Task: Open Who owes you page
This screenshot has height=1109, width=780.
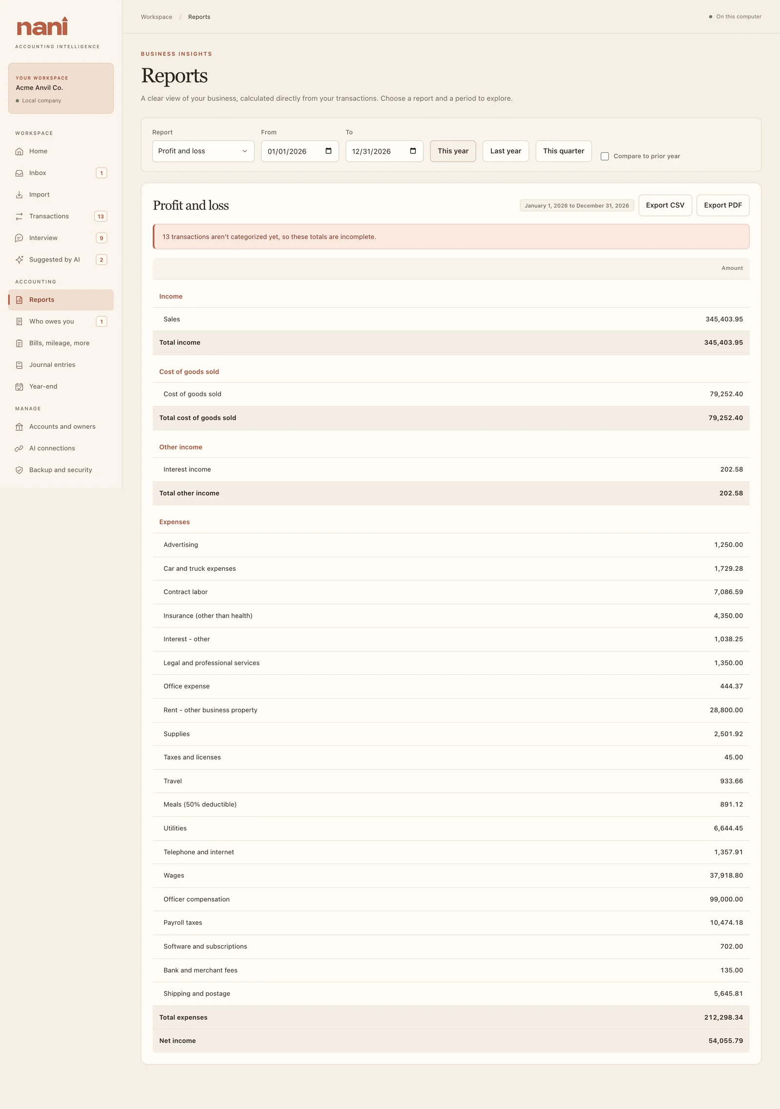Action: (x=61, y=322)
